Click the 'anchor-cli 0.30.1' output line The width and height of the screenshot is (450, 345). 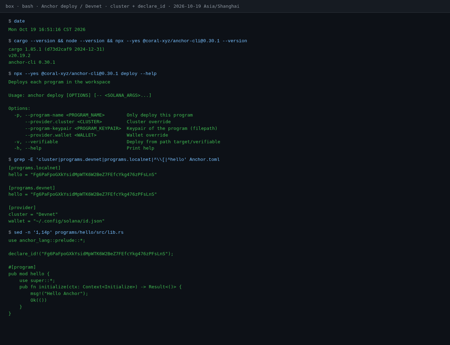click(x=32, y=62)
